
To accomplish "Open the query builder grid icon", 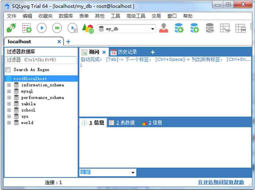I will 225,28.
